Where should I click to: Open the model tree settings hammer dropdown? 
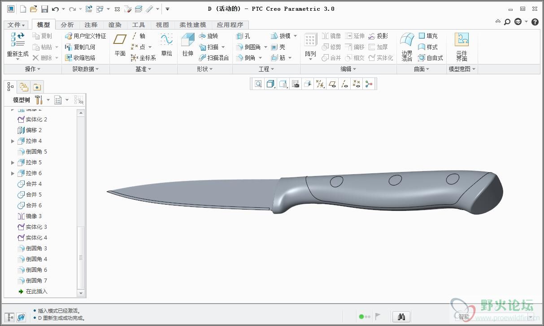pos(42,100)
